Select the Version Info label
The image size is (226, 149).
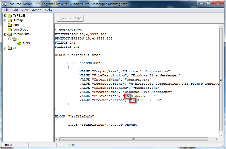(21, 34)
